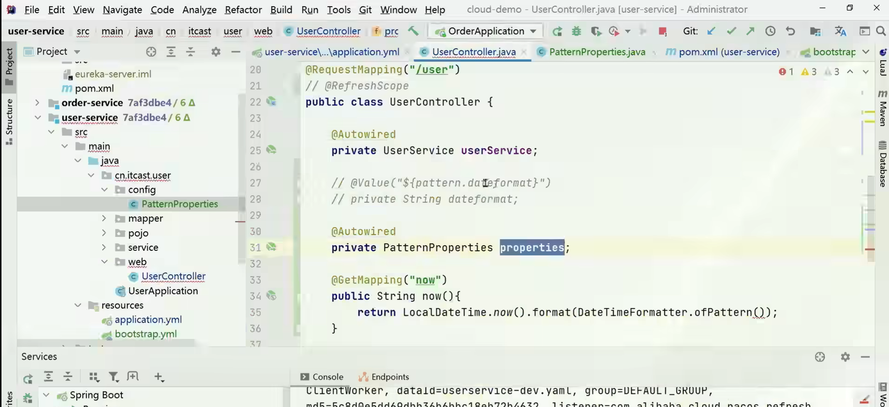Click the Debug bug icon in toolbar
Screen dimensions: 889x407
click(576, 32)
